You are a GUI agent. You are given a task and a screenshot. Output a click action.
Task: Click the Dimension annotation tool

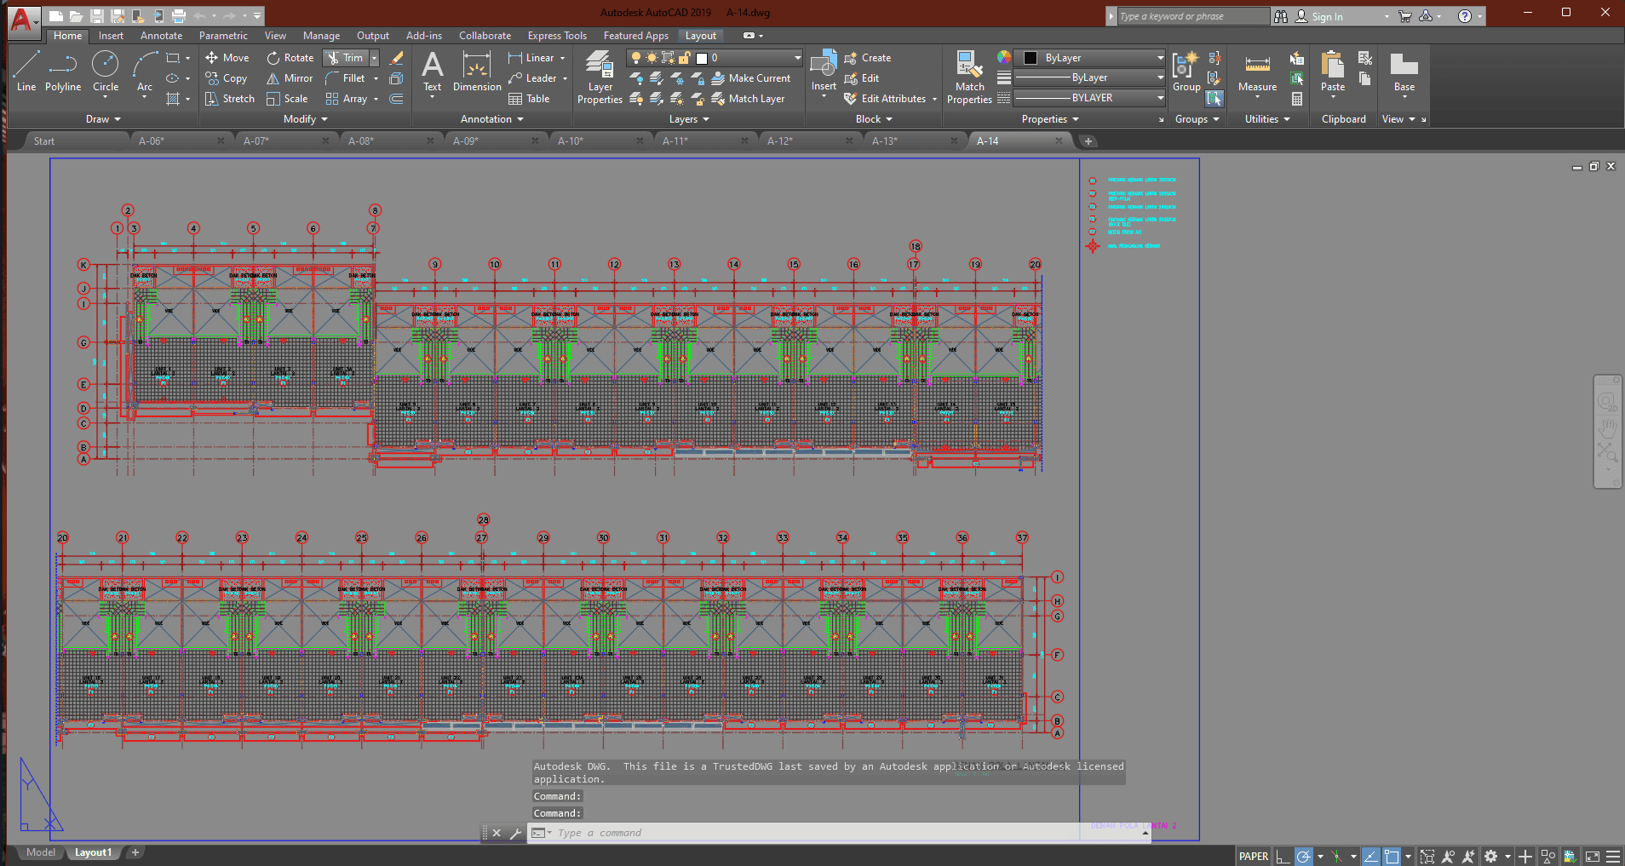477,72
